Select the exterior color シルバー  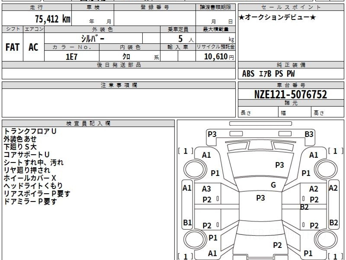pyautogui.click(x=93, y=38)
